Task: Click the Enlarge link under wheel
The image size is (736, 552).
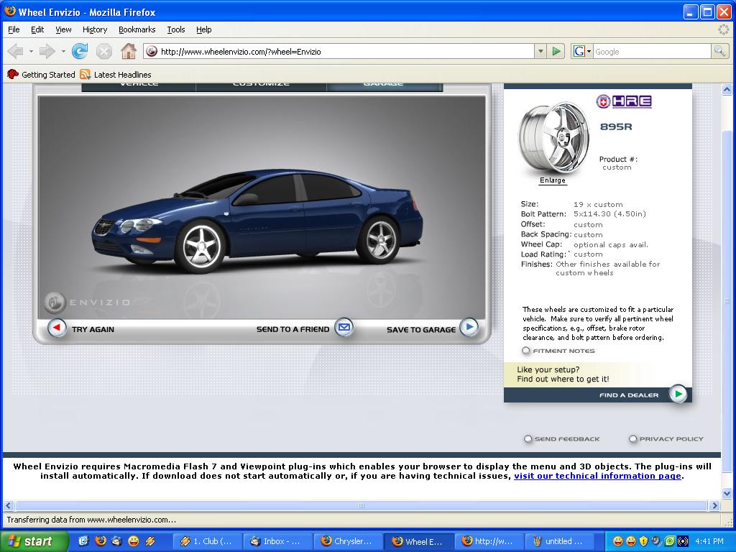Action: [x=553, y=180]
